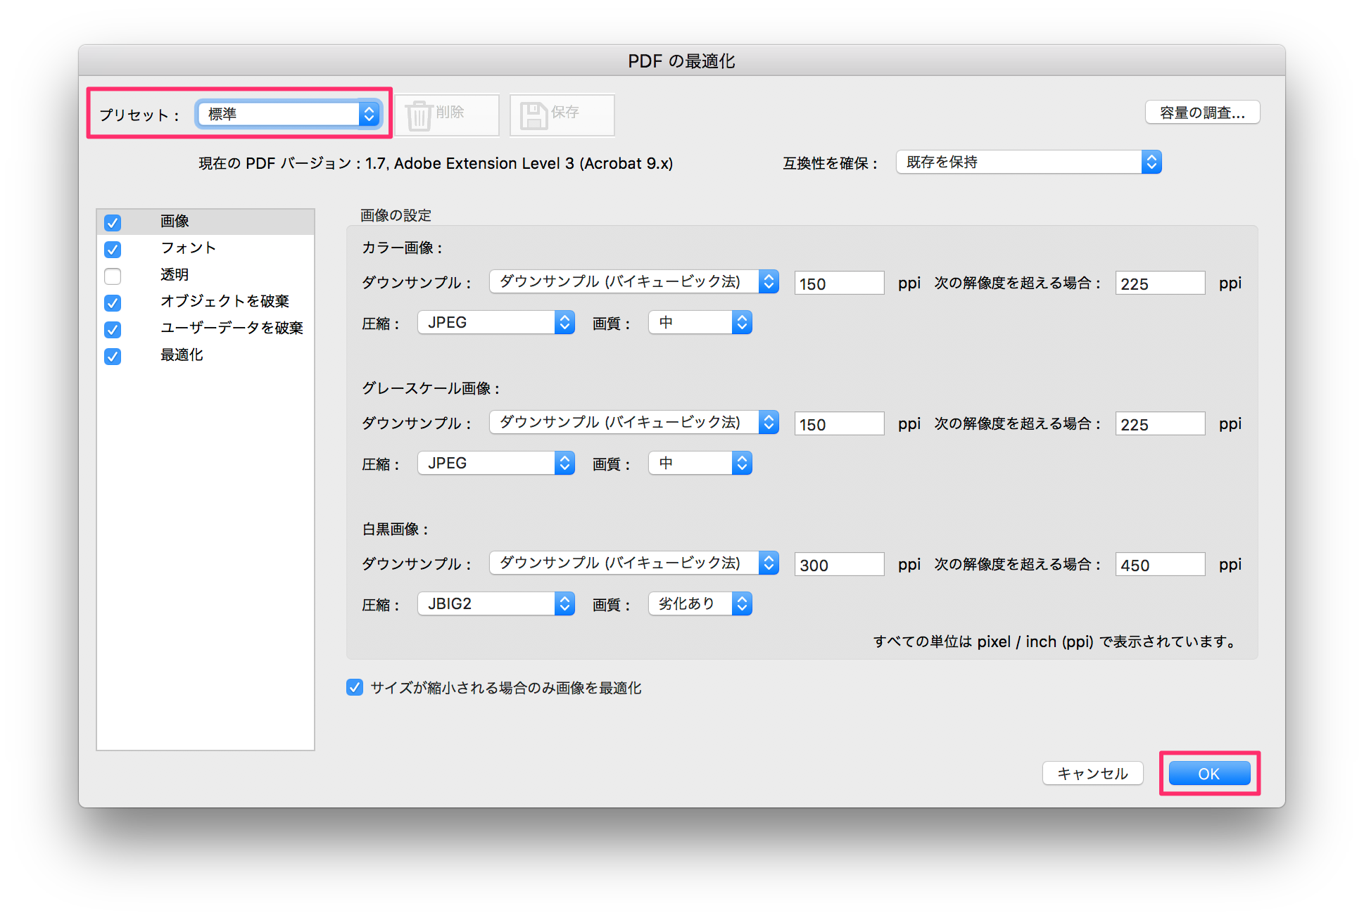The width and height of the screenshot is (1364, 920).
Task: Open the grayscale image compression dropdown
Action: [496, 464]
